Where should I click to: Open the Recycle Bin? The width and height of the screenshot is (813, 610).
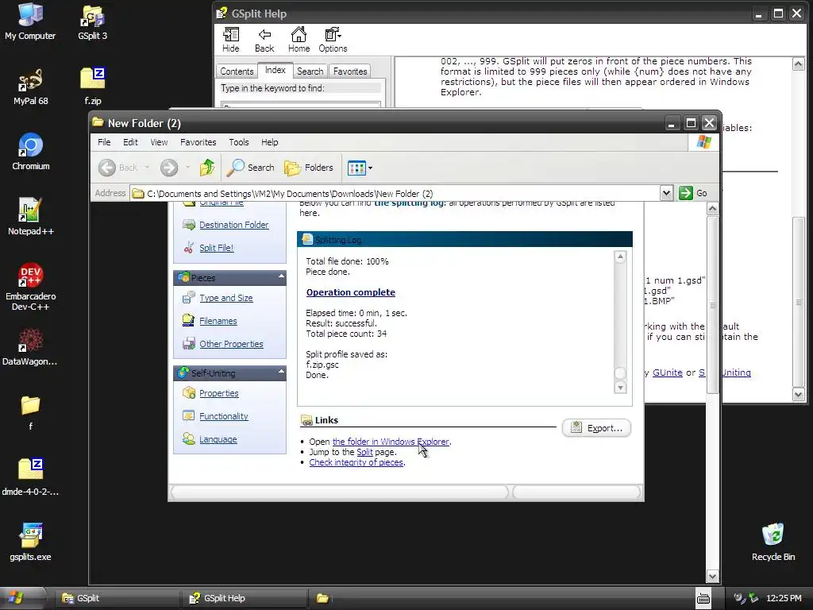click(x=773, y=542)
